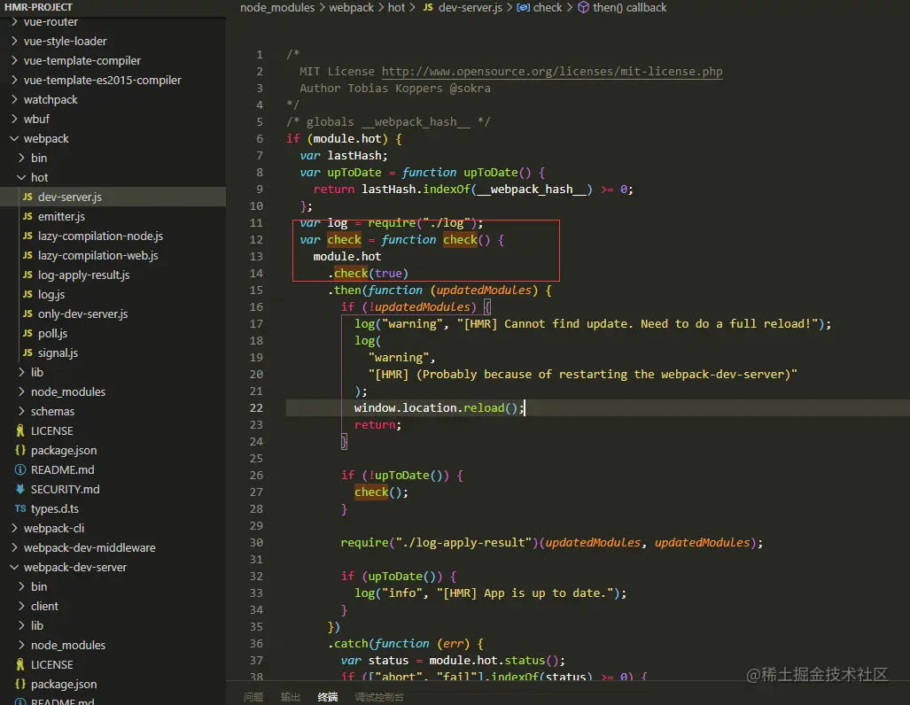The width and height of the screenshot is (910, 705).
Task: Select the 终端 panel tab
Action: (328, 697)
